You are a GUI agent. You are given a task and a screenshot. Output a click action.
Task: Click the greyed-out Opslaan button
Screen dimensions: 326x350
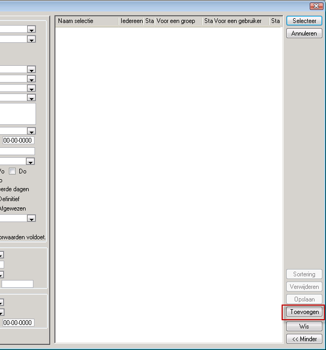[x=304, y=299]
